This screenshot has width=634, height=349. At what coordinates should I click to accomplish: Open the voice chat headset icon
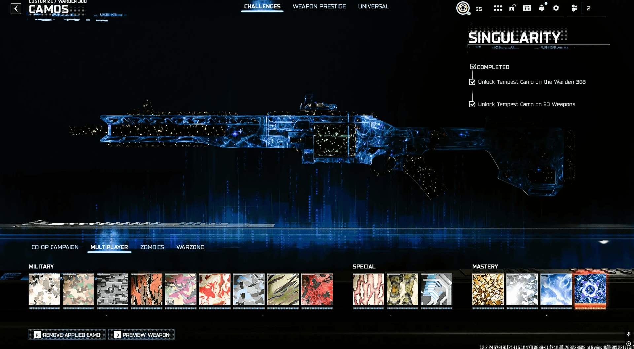point(527,8)
